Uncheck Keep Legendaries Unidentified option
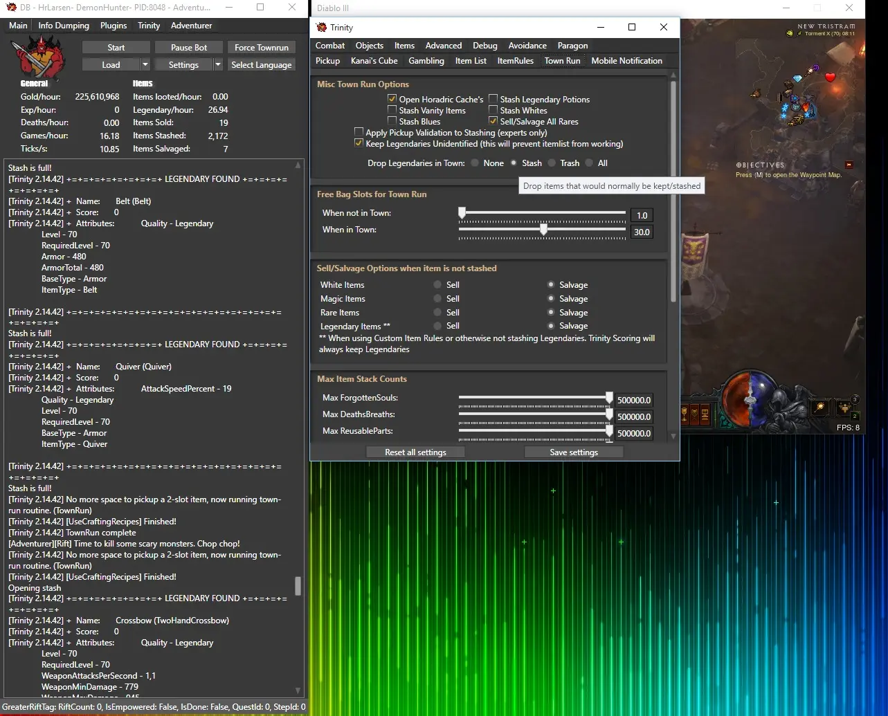 (359, 144)
